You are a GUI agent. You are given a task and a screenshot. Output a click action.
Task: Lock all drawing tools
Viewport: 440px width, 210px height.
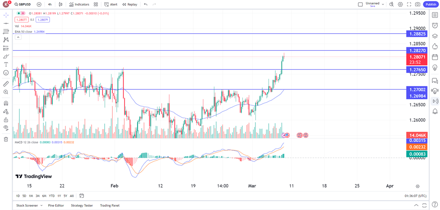tap(6, 120)
